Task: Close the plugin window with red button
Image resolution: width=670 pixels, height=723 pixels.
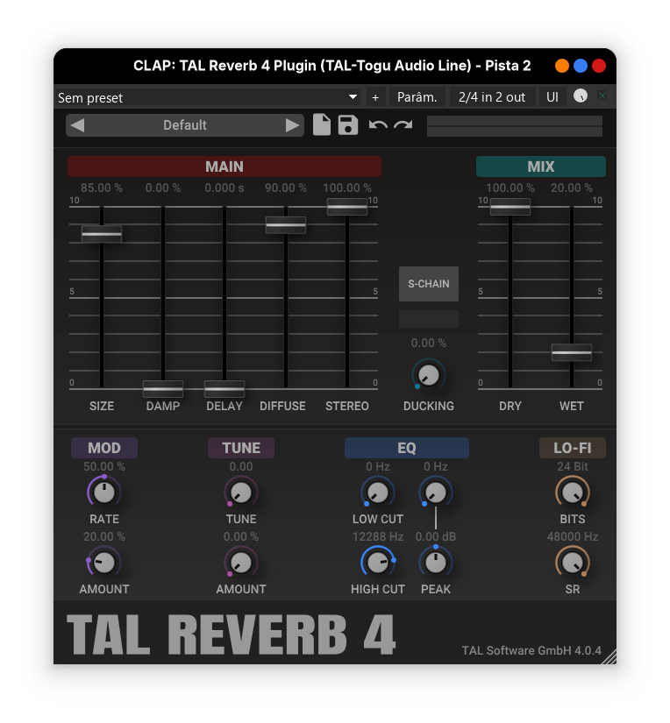Action: click(598, 66)
